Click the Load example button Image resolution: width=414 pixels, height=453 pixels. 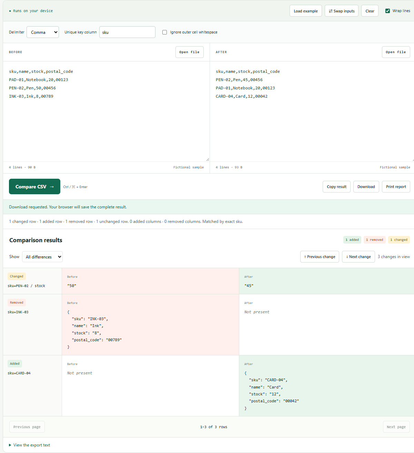(x=306, y=11)
